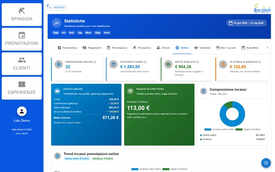Image resolution: width=275 pixels, height=172 pixels.
Task: Select the Online tab
Action: (182, 48)
